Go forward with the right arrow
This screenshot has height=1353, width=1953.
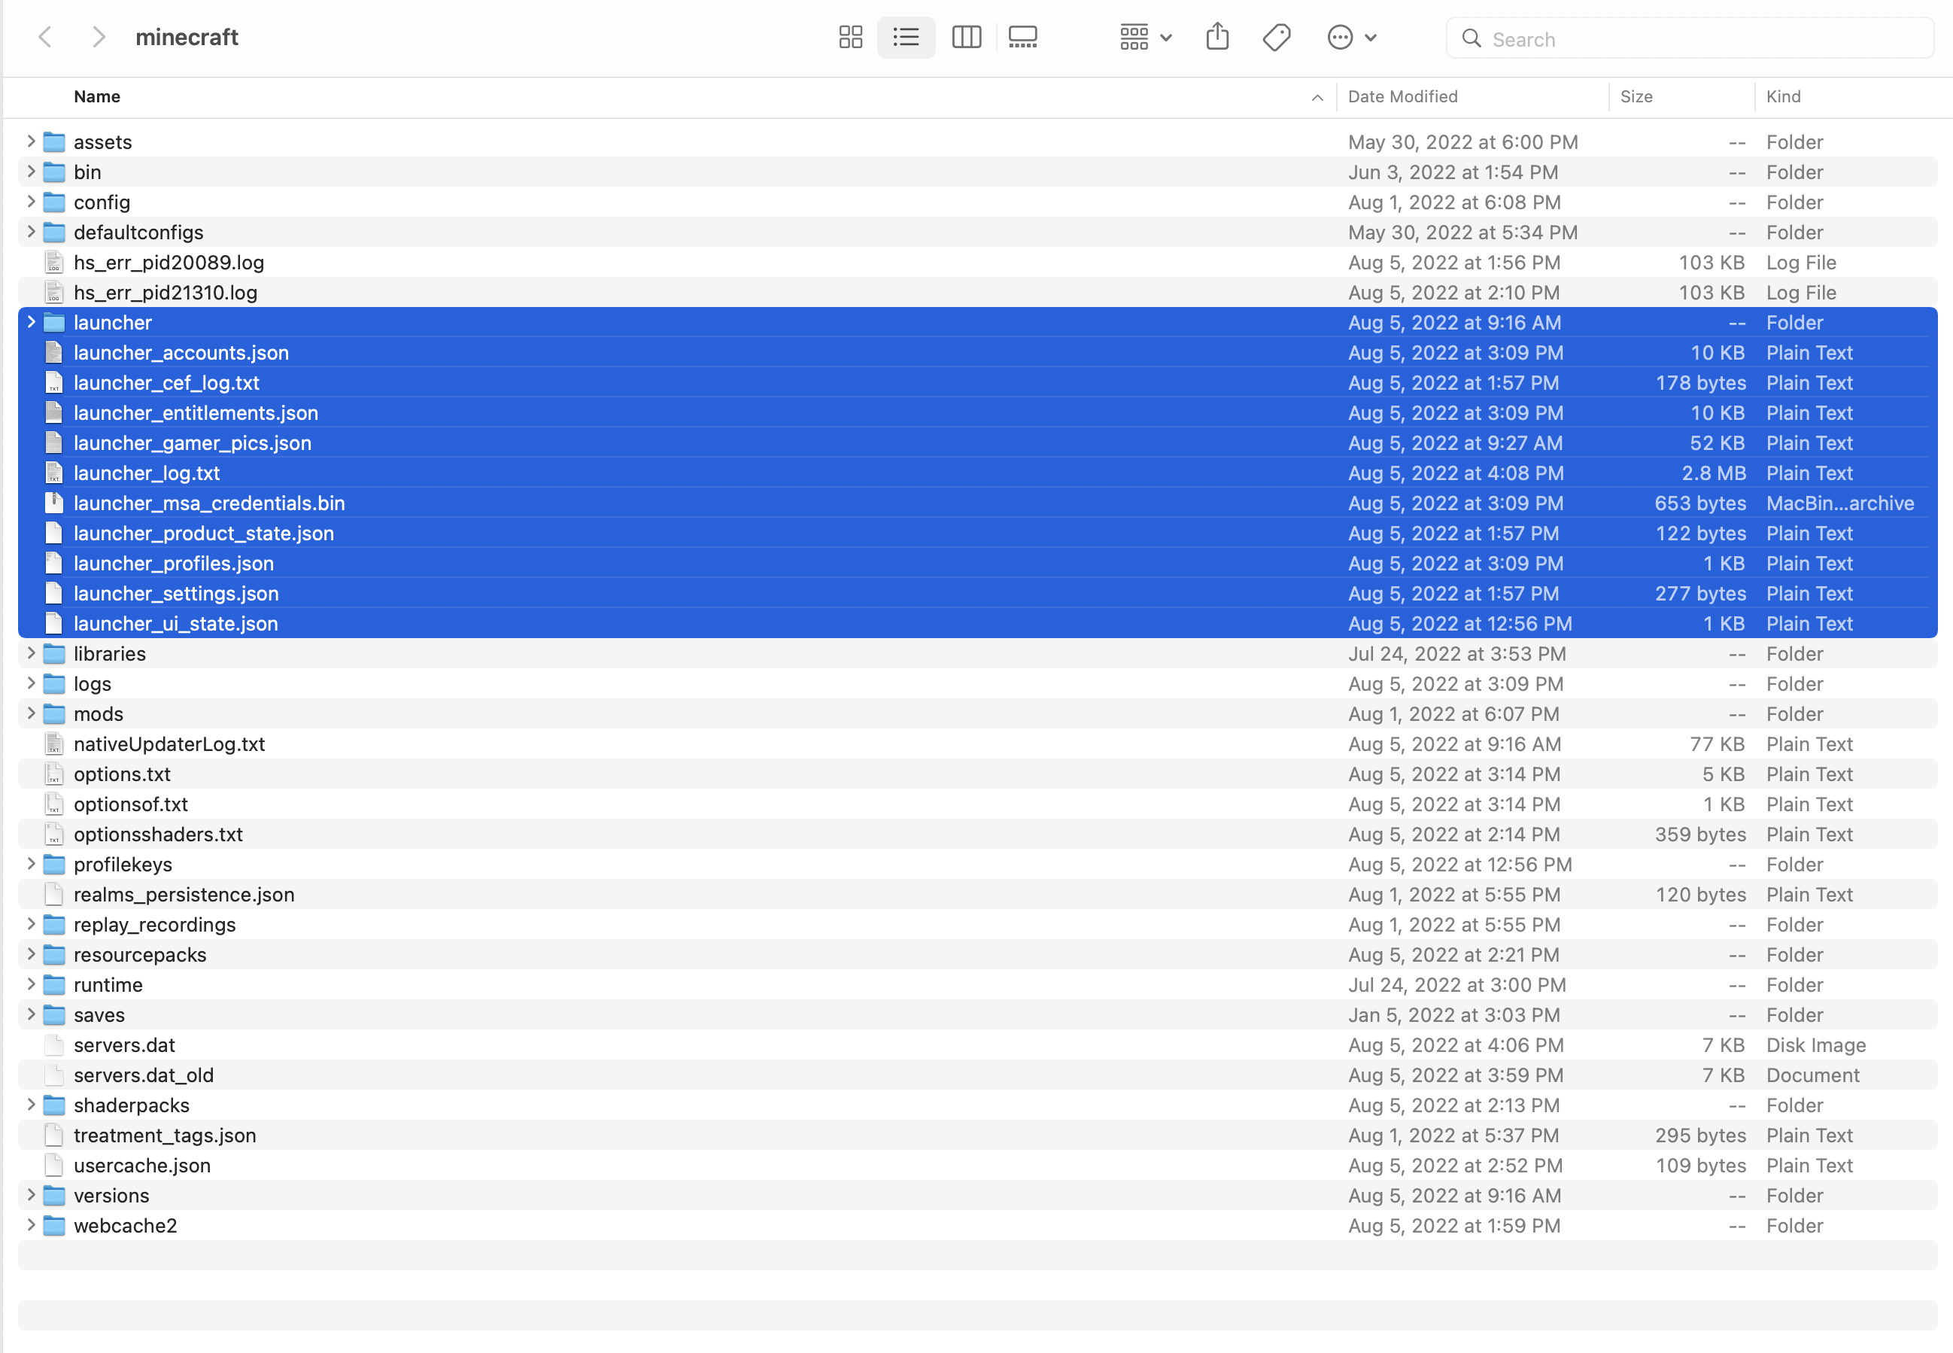(99, 38)
